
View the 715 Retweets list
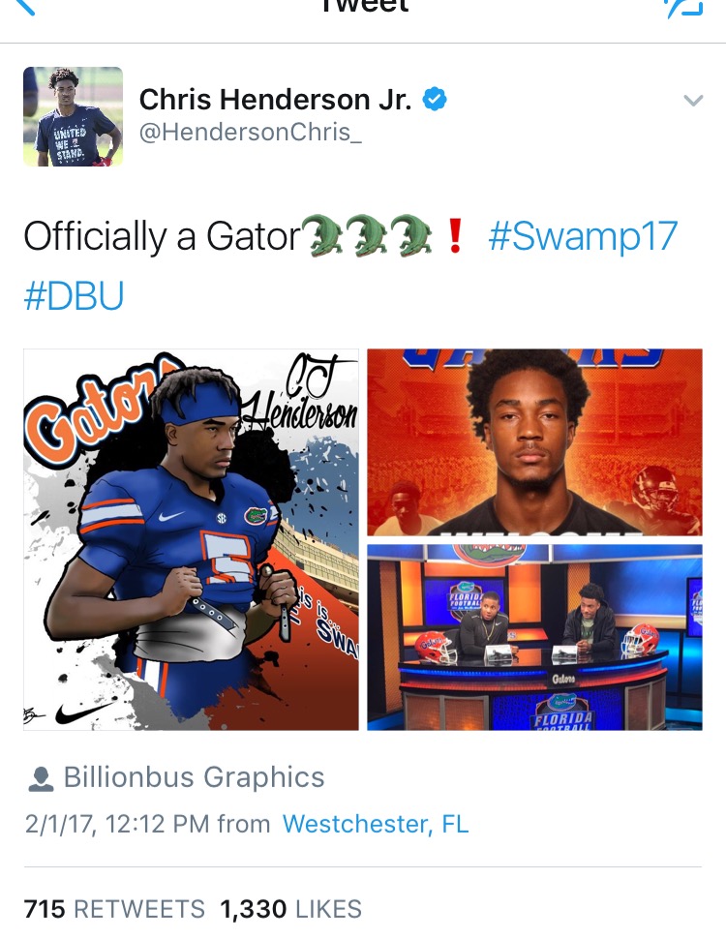[114, 909]
